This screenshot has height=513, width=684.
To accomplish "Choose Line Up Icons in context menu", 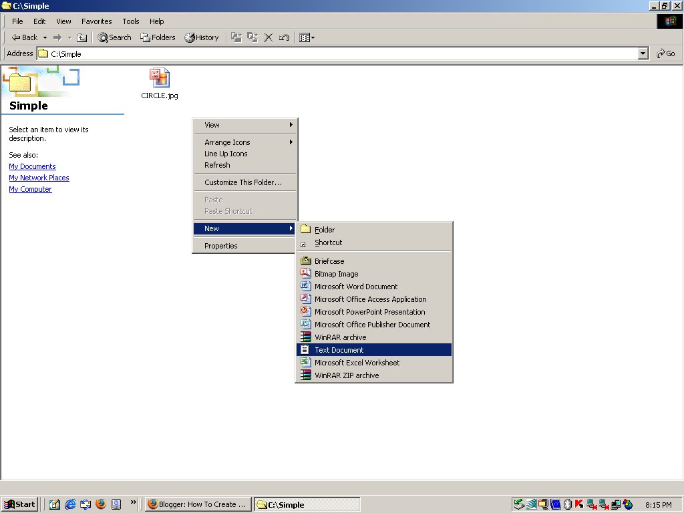I will pyautogui.click(x=244, y=154).
